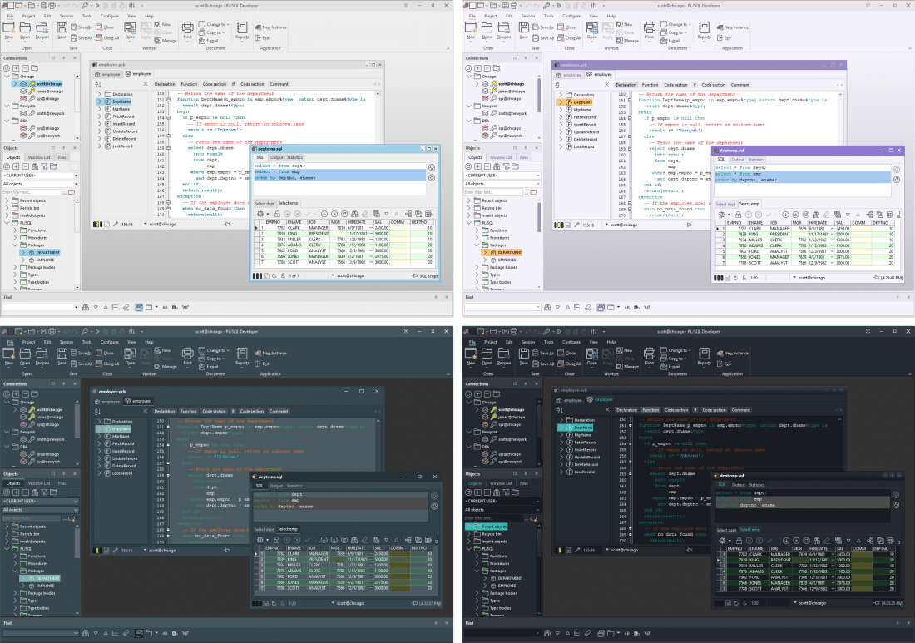Screen dimensions: 915x643
Task: Click the sort icon above purple window code contents tree
Action: 560,85
